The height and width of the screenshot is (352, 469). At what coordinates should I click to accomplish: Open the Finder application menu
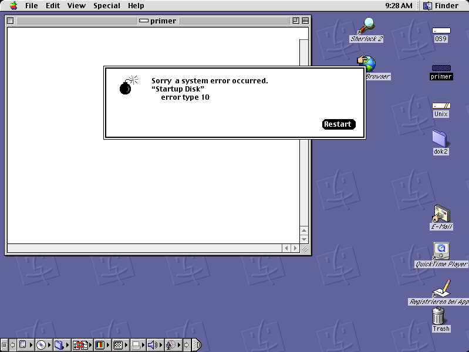441,6
